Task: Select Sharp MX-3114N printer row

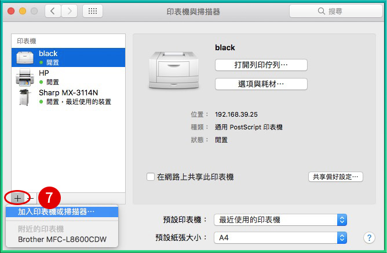Action: 68,97
